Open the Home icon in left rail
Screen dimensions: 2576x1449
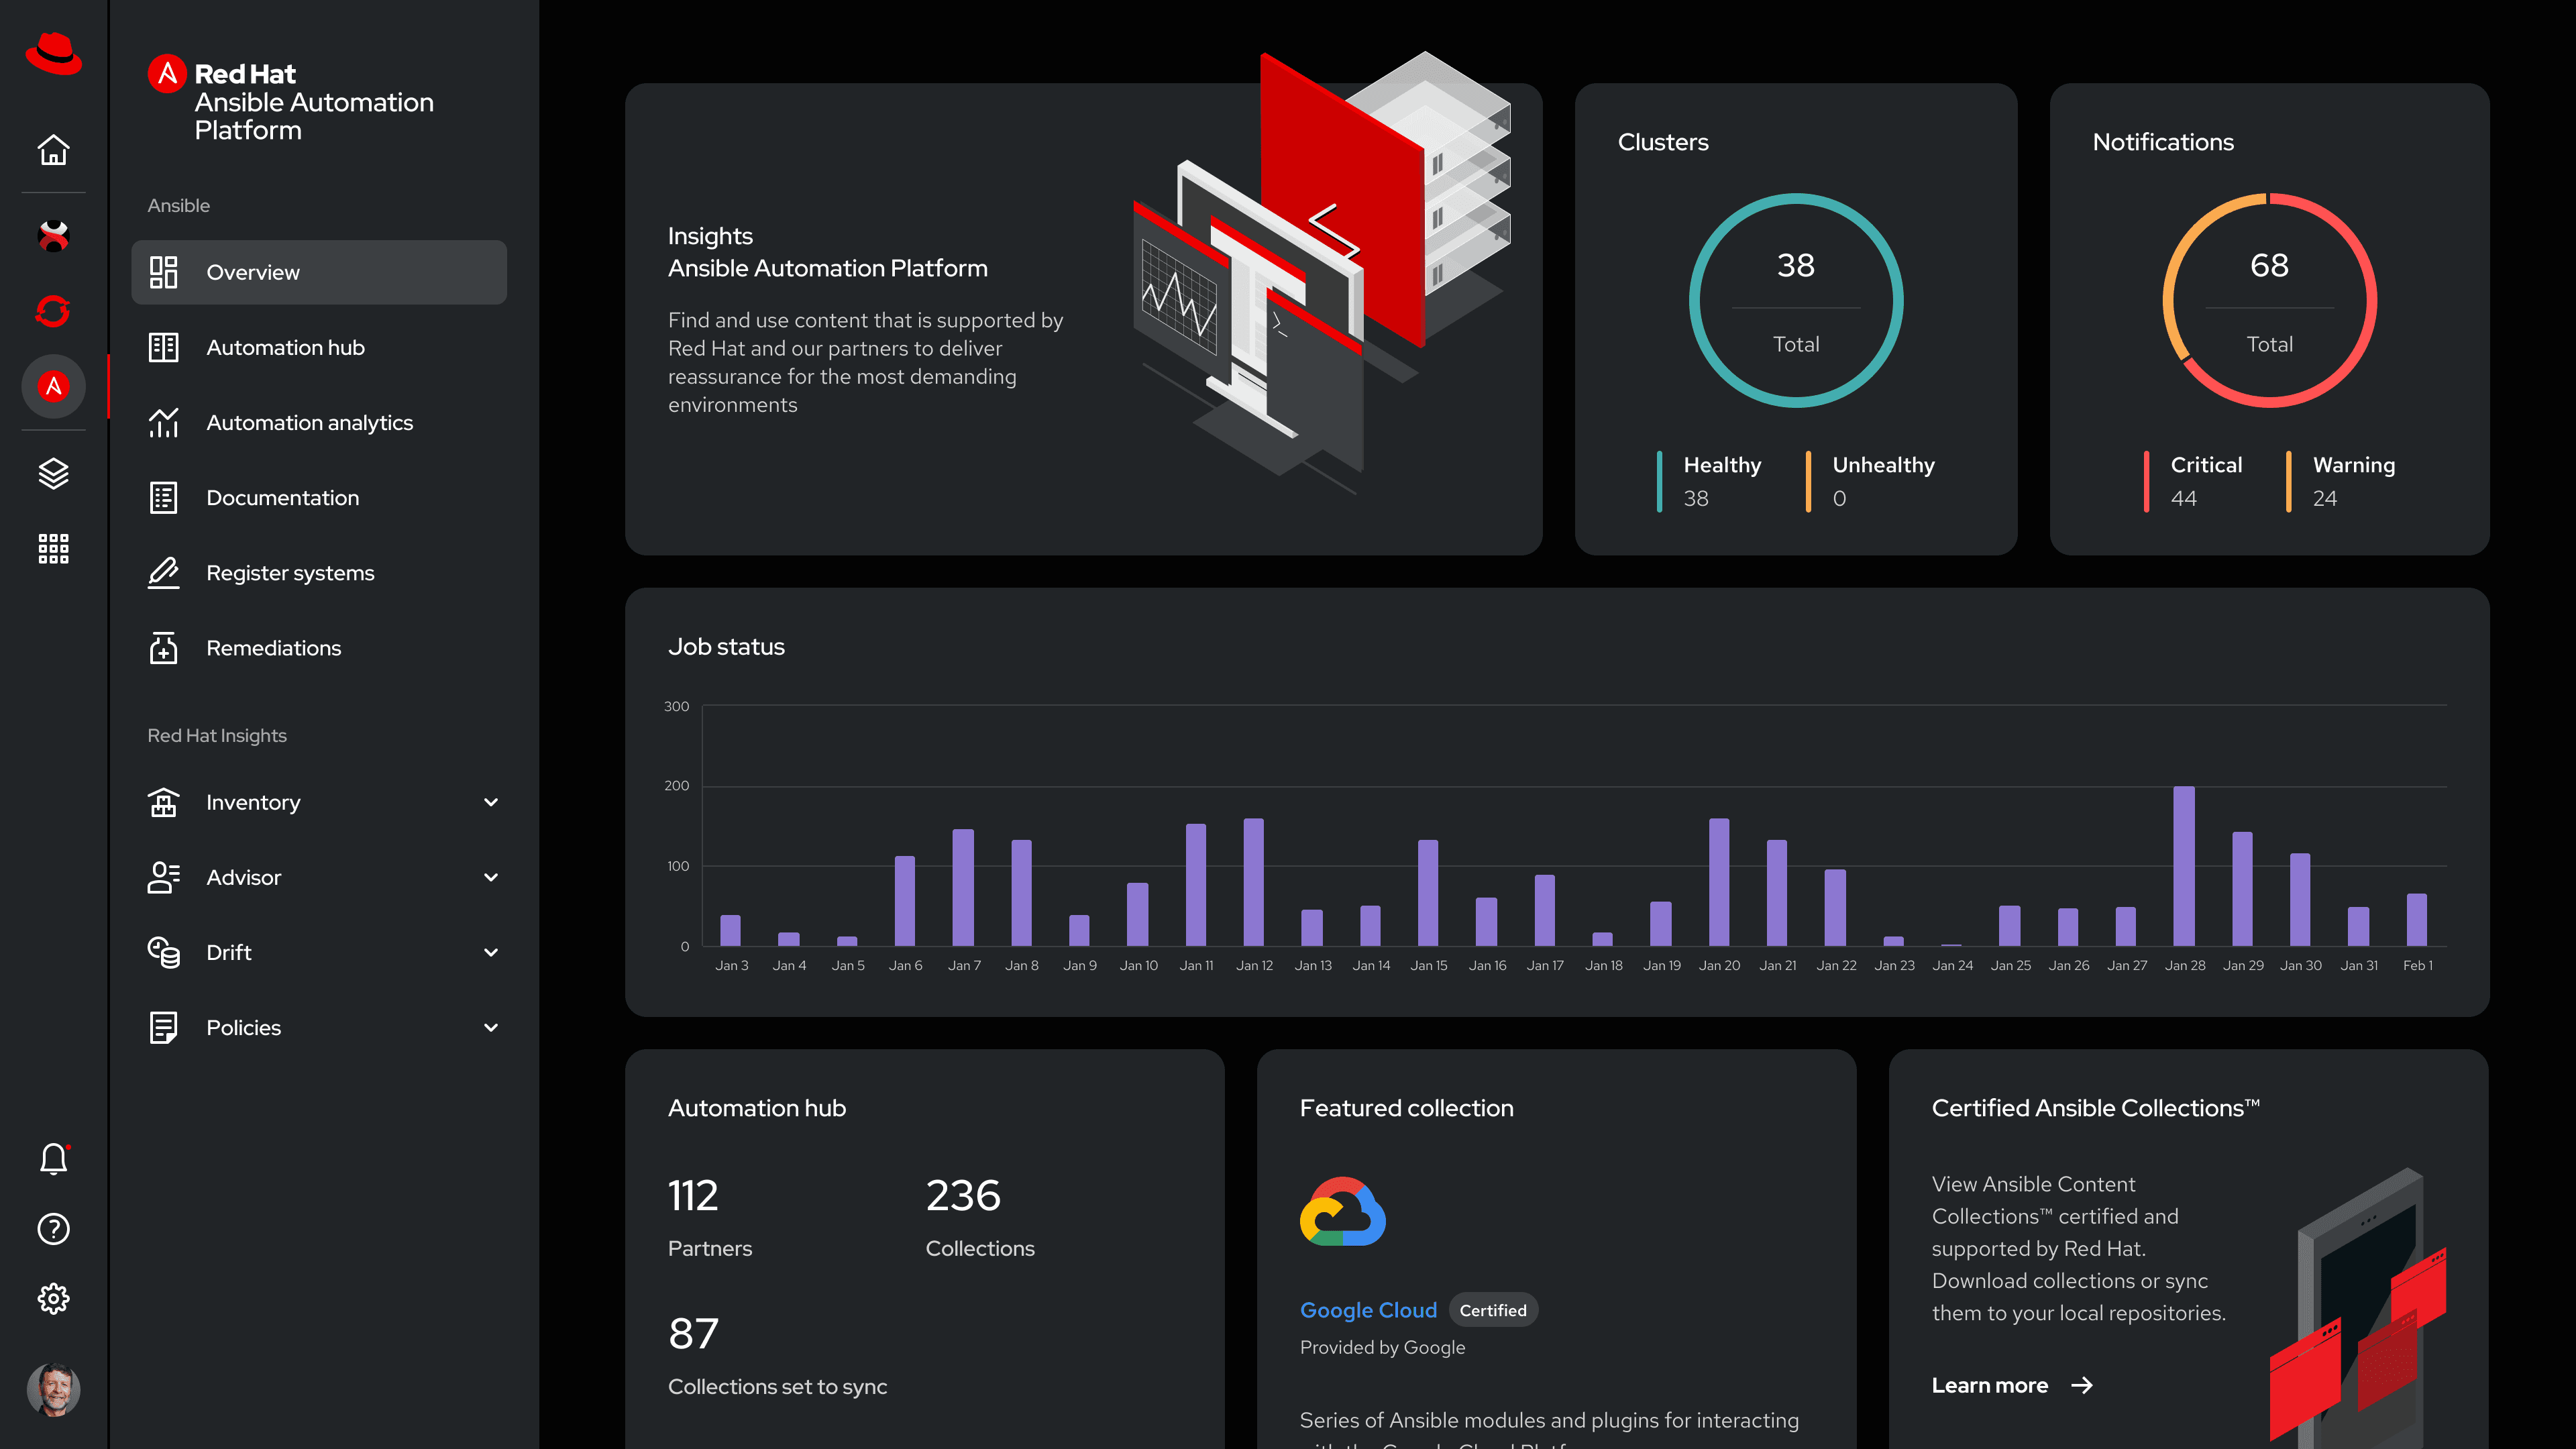point(53,150)
